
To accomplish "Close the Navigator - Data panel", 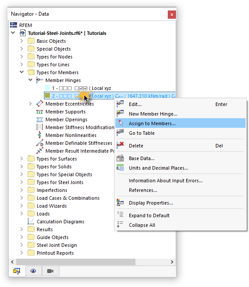I will [x=172, y=14].
